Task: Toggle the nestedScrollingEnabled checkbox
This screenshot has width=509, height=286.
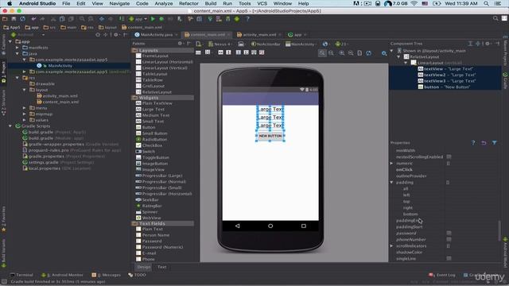Action: (x=449, y=157)
